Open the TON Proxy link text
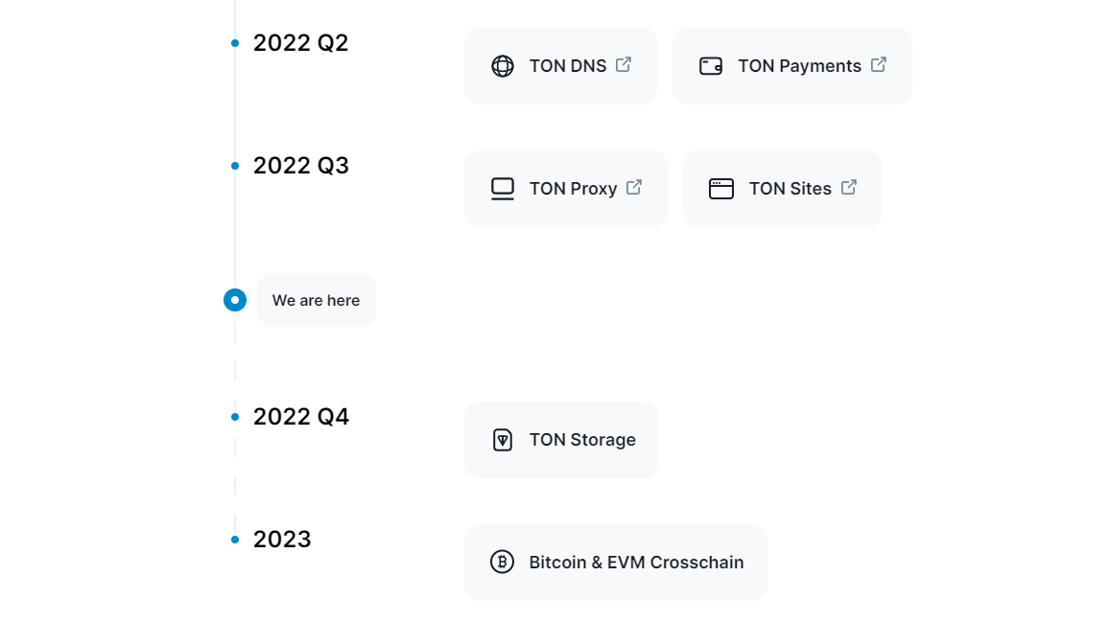The image size is (1109, 622). tap(573, 189)
